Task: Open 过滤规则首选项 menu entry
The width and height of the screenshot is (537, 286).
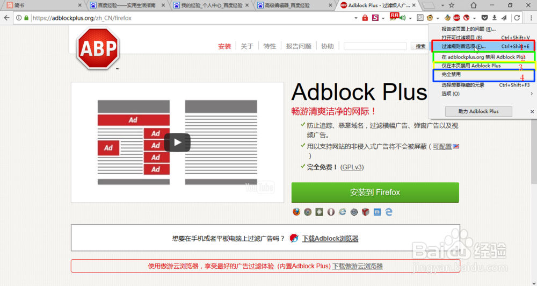Action: pyautogui.click(x=483, y=46)
